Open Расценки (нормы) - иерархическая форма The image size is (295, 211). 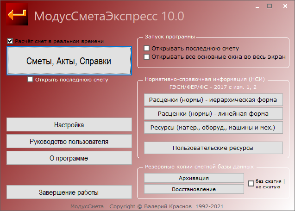pos(213,99)
